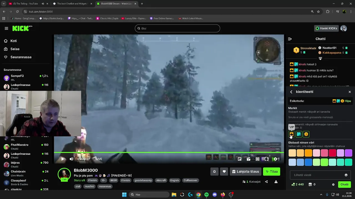355x199 pixels.
Task: Open Spotify from taskbar
Action: [206, 195]
